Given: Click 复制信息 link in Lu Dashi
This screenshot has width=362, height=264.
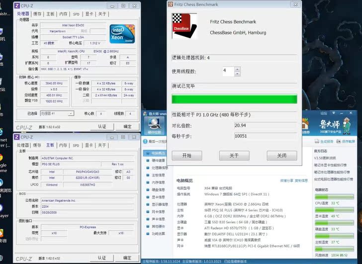Looking at the screenshot, I should click(x=301, y=180).
